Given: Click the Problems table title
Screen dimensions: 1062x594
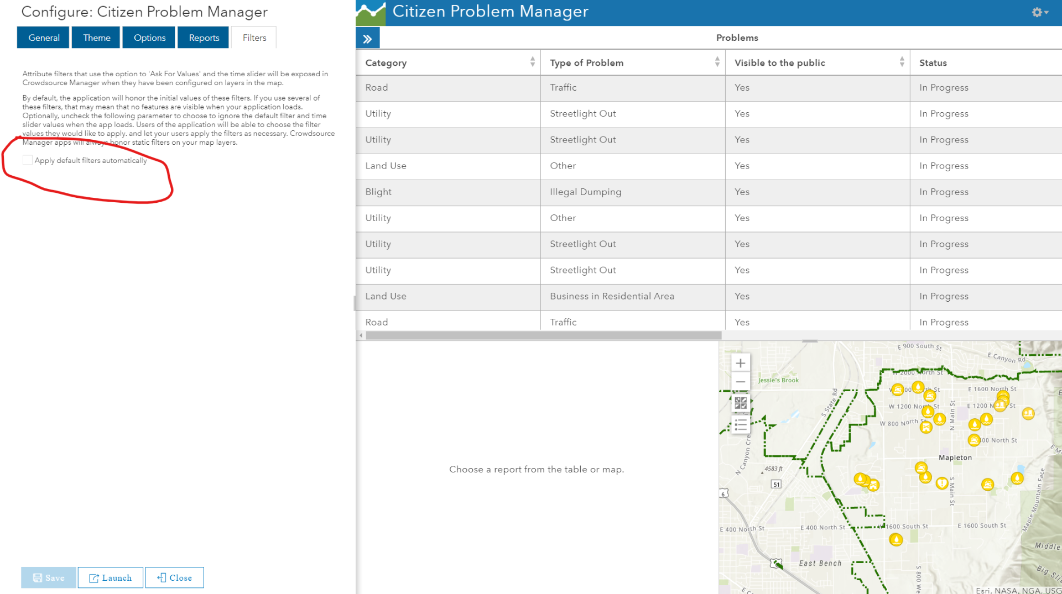Looking at the screenshot, I should (737, 38).
